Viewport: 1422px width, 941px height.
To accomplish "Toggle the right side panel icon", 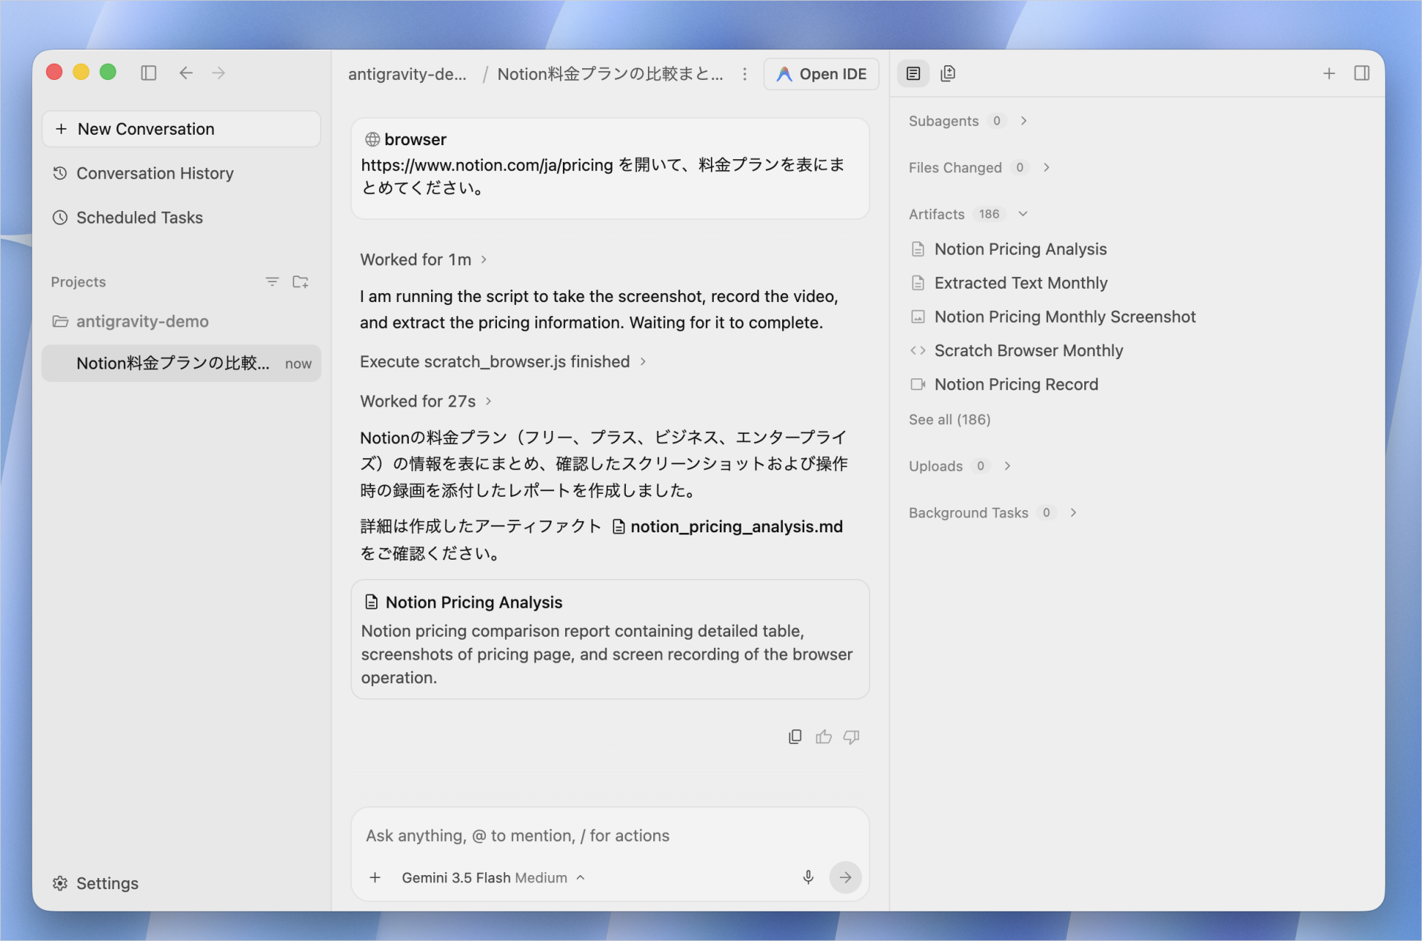I will [1361, 73].
